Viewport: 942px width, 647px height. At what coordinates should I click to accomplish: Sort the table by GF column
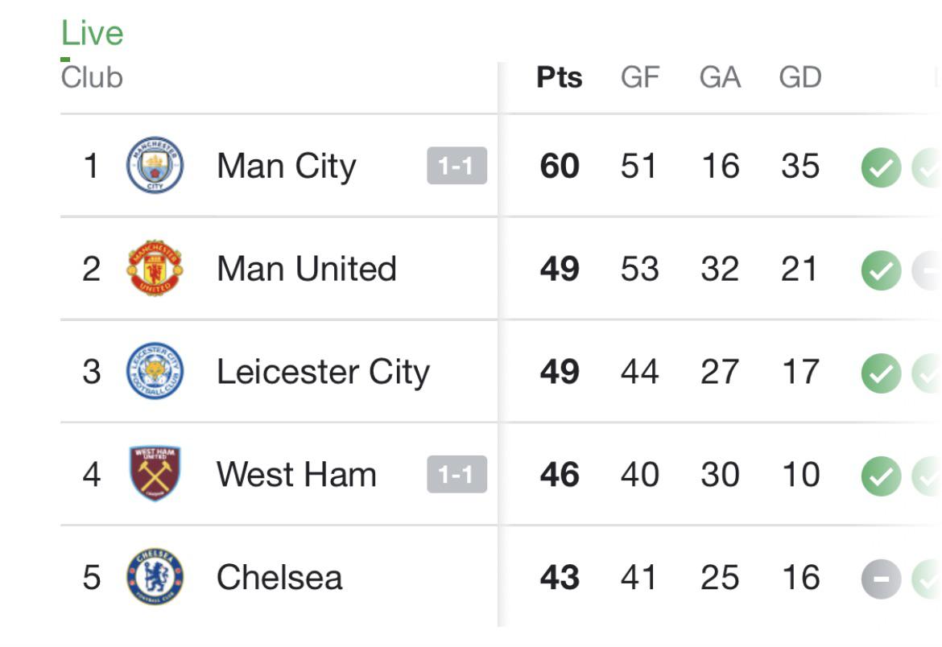click(641, 77)
